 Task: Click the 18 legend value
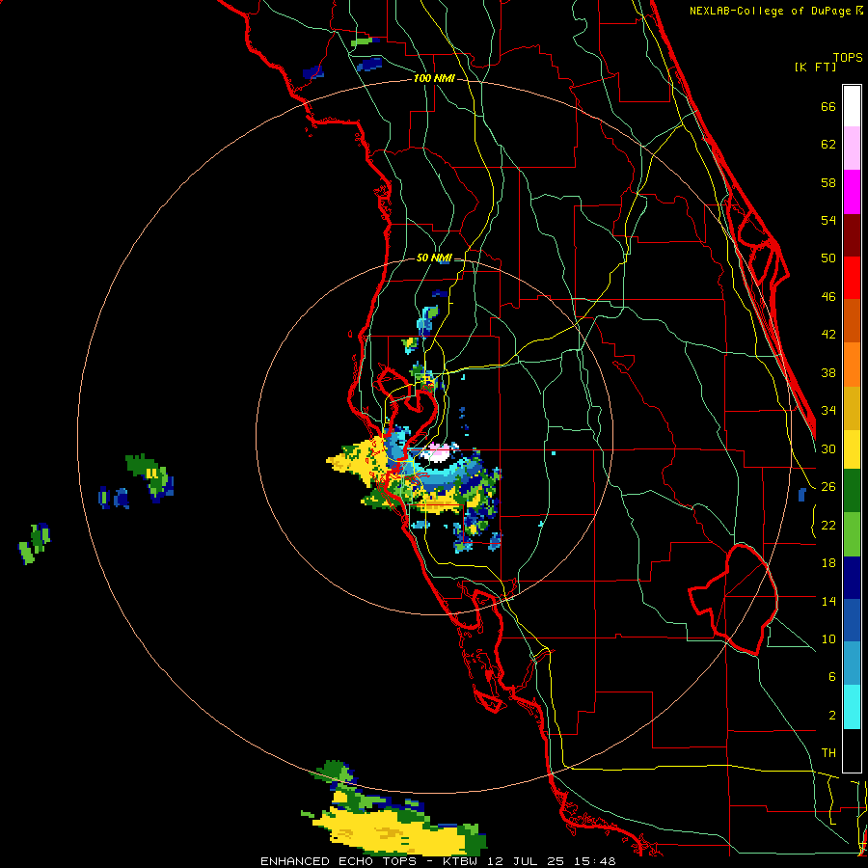click(828, 563)
